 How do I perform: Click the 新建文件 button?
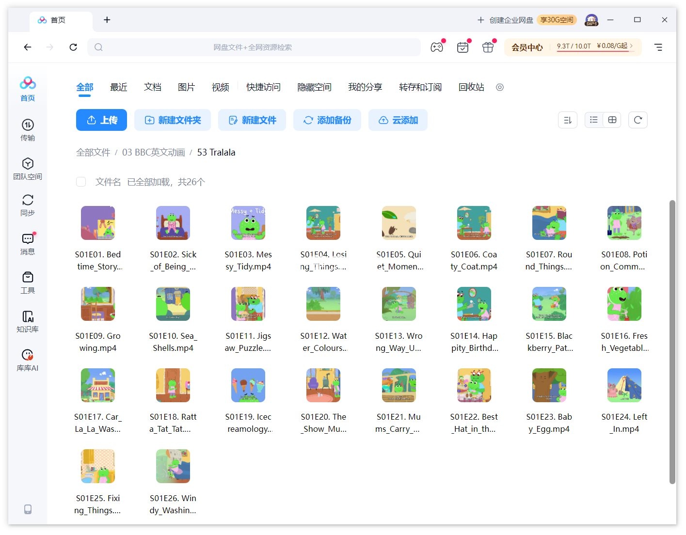(252, 120)
